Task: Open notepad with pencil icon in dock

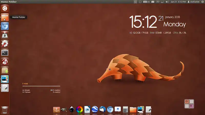Action: (148, 109)
